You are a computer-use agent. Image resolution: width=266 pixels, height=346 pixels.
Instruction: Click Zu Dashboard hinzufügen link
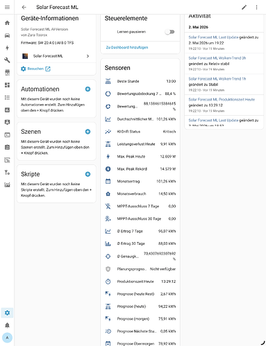click(127, 47)
